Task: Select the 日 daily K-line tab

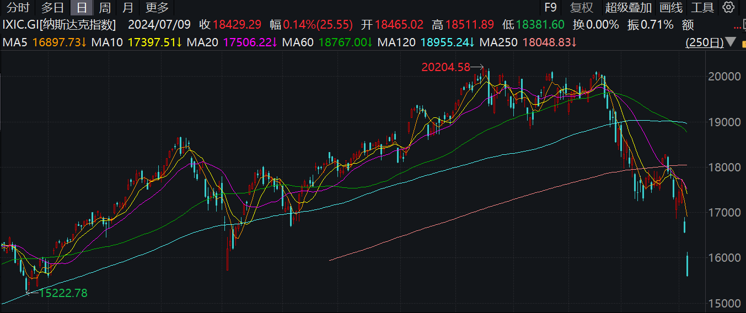Action: point(82,8)
